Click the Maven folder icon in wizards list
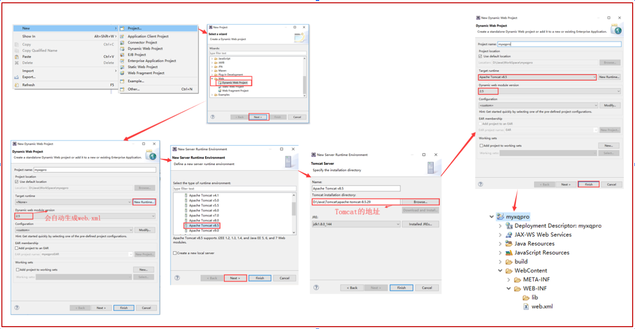The height and width of the screenshot is (329, 635). (216, 70)
